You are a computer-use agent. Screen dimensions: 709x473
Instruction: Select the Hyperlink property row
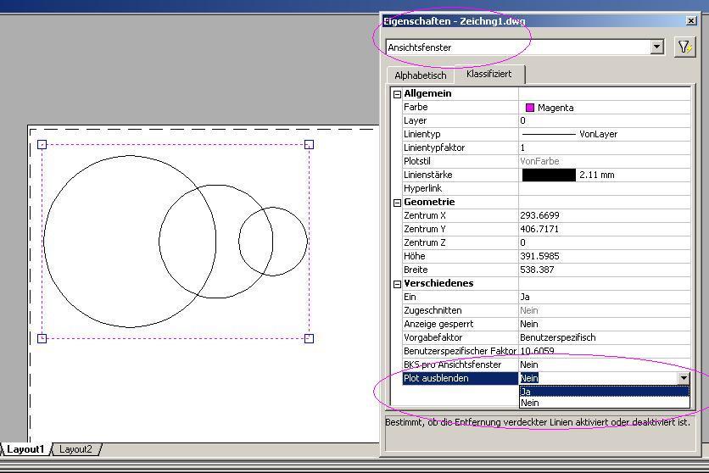546,188
